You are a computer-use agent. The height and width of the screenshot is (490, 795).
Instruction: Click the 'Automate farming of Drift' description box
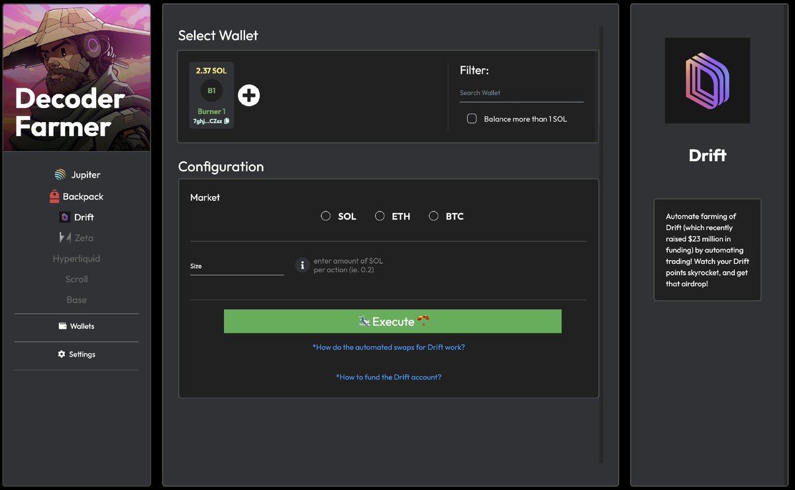pos(708,250)
